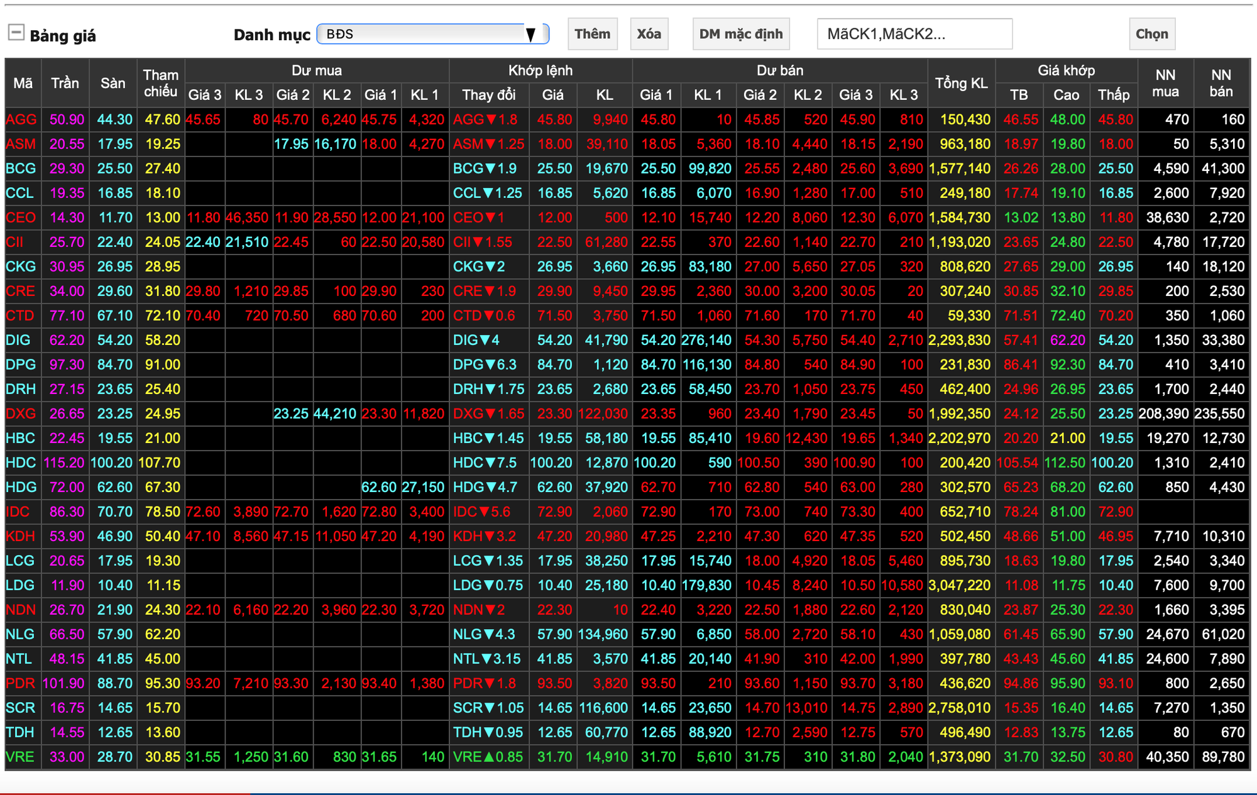Open the Danh mục BĐS dropdown
The height and width of the screenshot is (795, 1257).
click(433, 34)
